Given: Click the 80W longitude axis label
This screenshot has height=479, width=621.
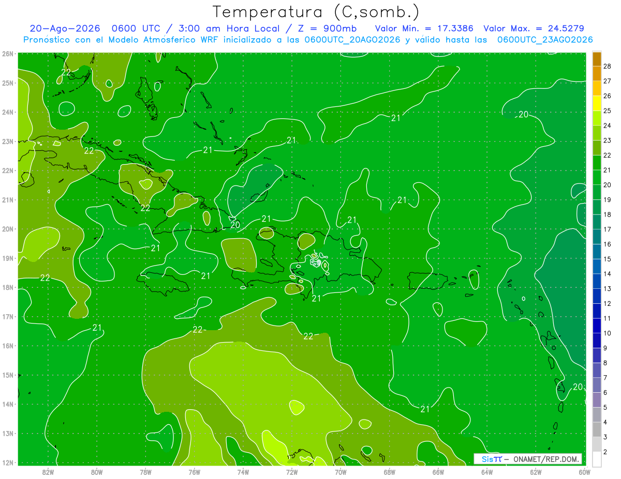Looking at the screenshot, I should pos(97,472).
